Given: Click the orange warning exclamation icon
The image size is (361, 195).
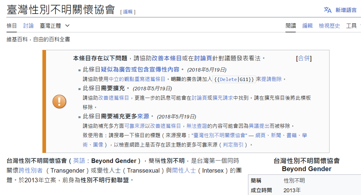Looking at the screenshot, I should tap(59, 101).
